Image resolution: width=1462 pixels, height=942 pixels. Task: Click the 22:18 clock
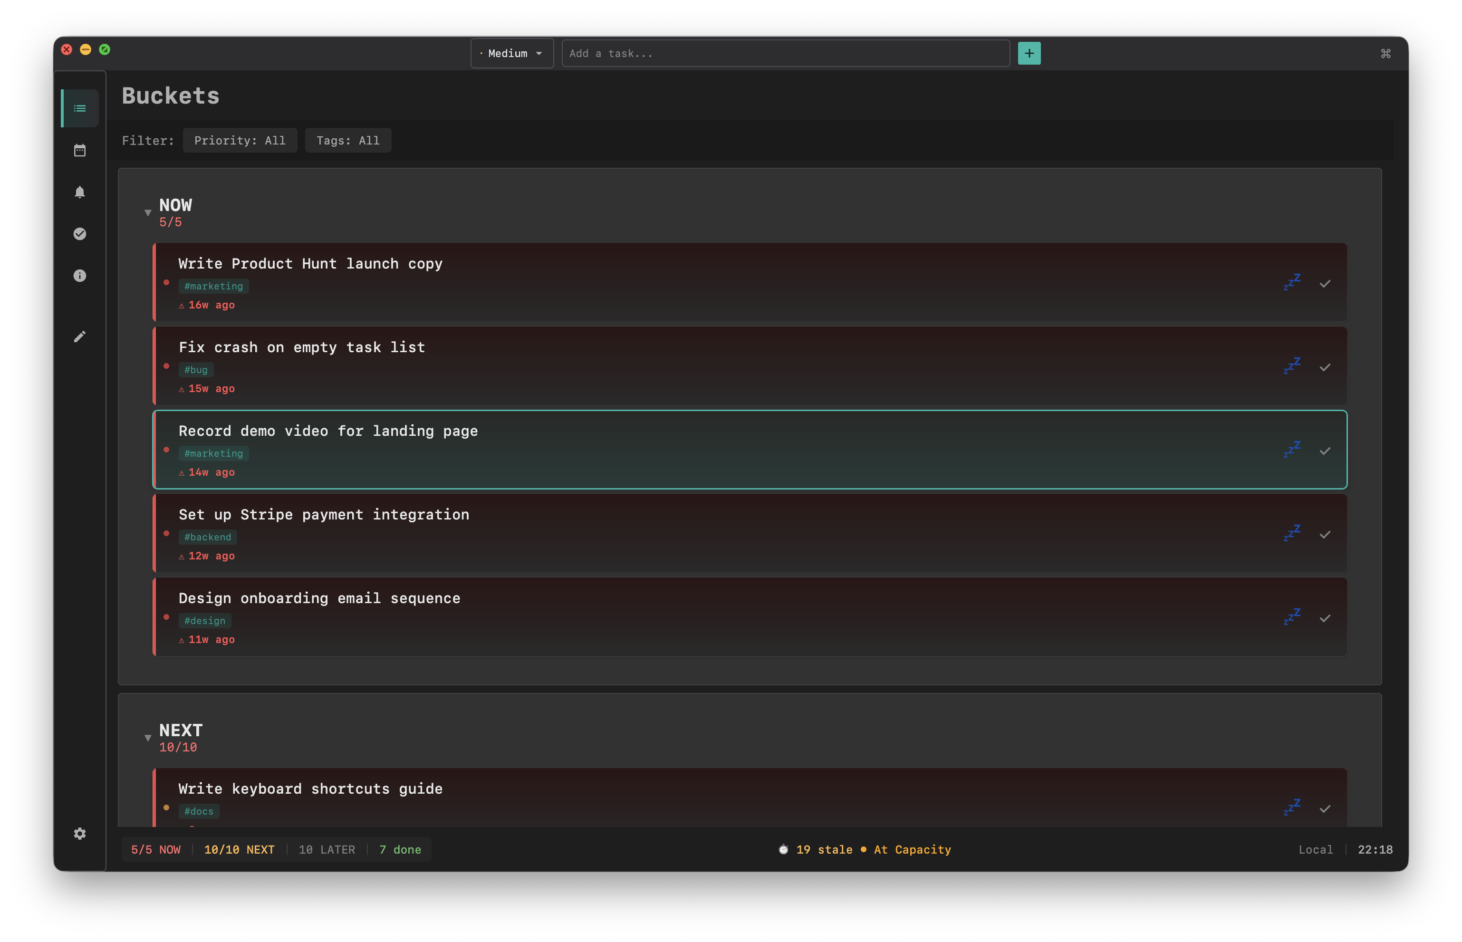point(1375,850)
